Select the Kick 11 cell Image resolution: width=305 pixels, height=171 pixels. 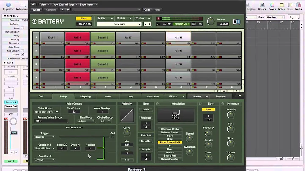53,37
